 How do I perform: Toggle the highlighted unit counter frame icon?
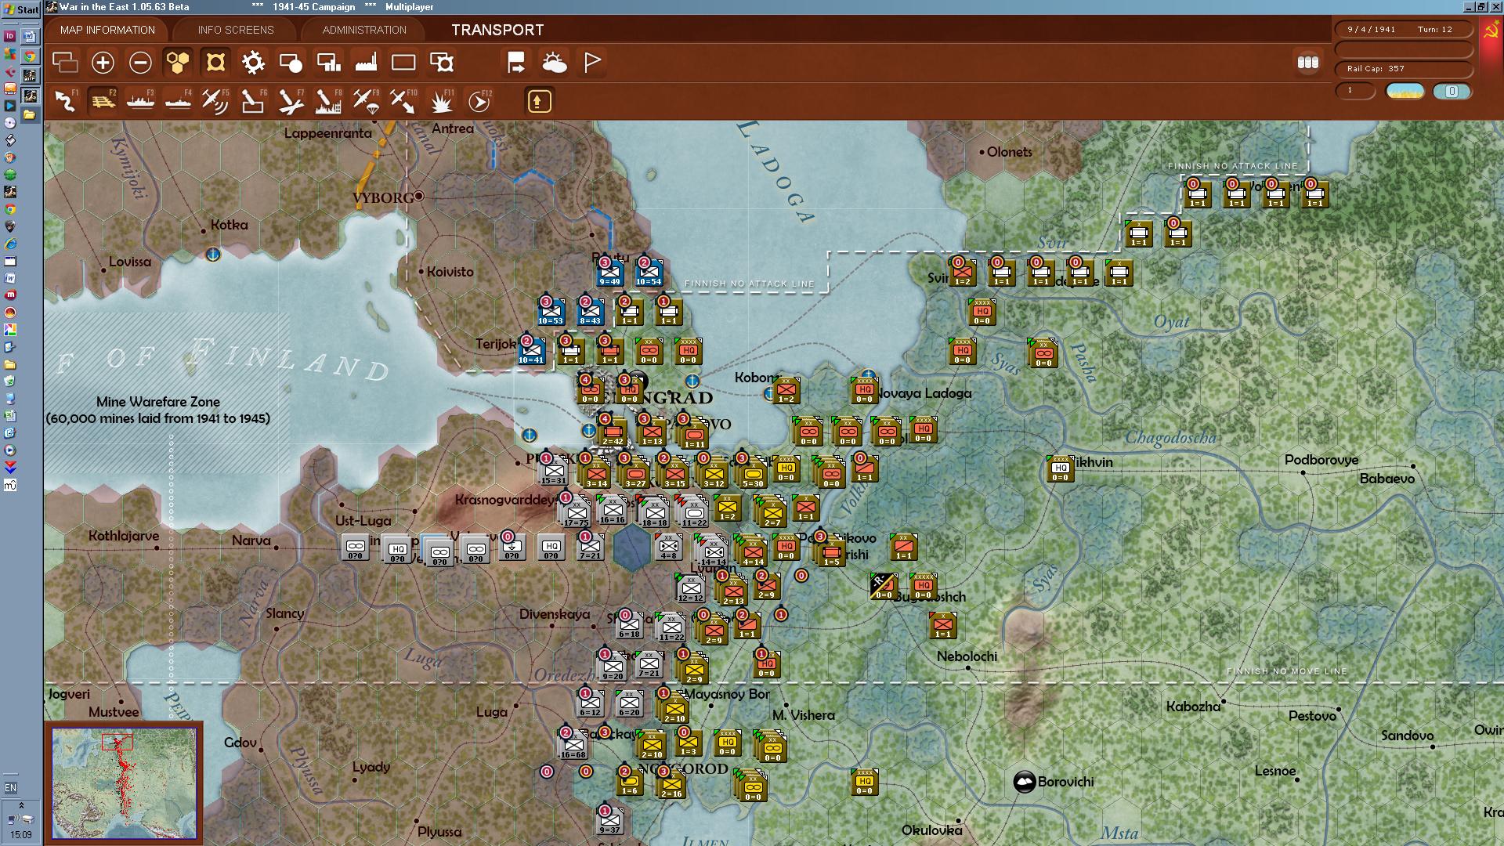click(x=215, y=63)
